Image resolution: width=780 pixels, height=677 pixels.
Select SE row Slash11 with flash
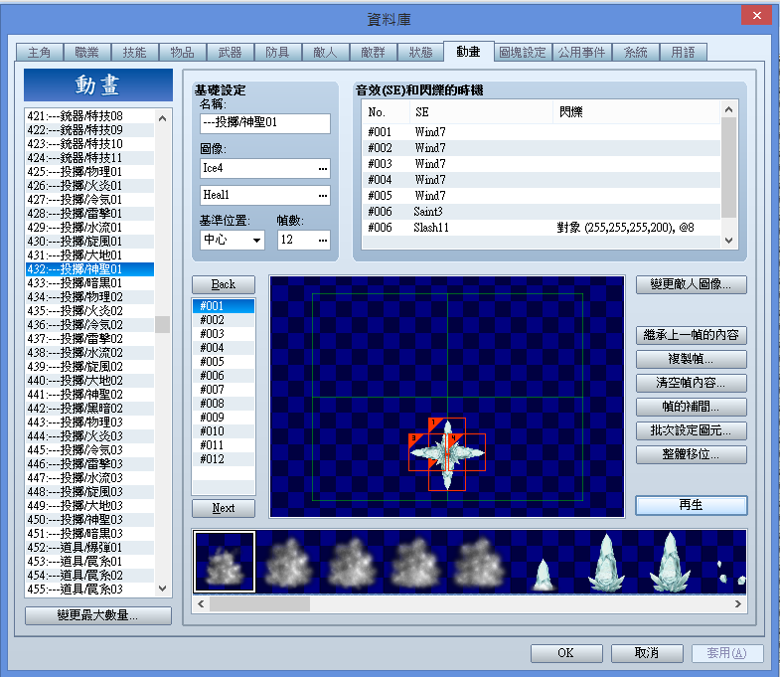pos(542,228)
